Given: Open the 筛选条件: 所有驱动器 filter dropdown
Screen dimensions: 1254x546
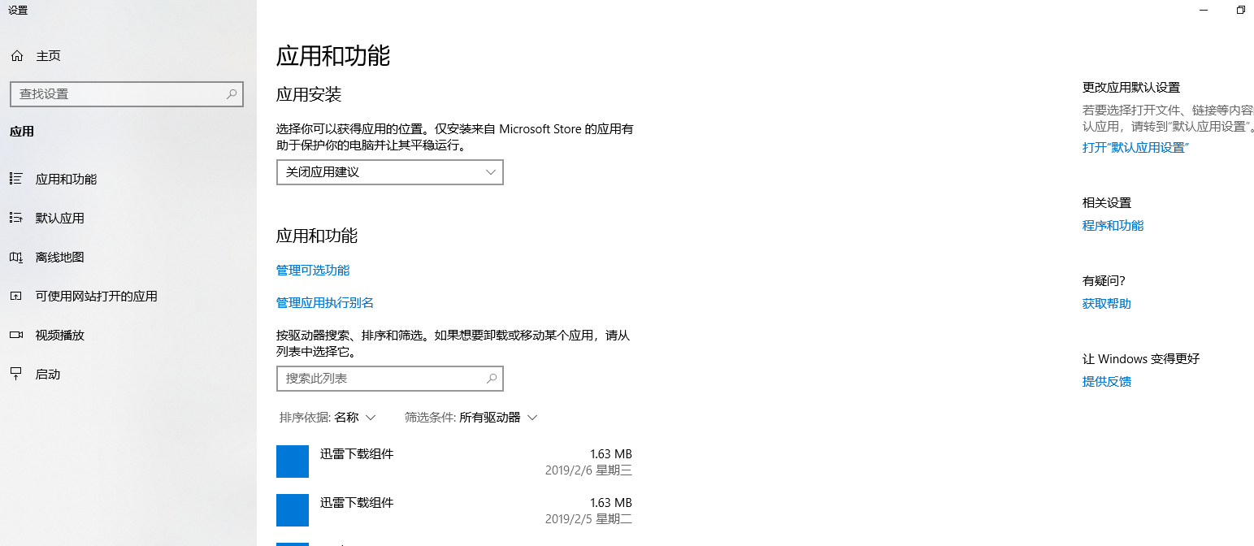Looking at the screenshot, I should click(471, 418).
